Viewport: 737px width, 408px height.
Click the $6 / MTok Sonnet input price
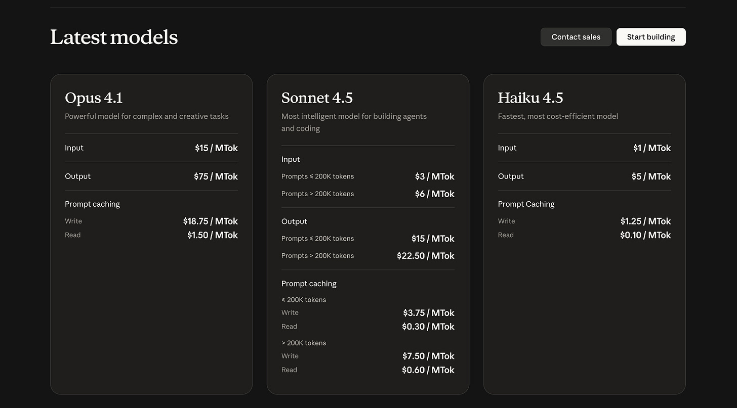coord(434,194)
